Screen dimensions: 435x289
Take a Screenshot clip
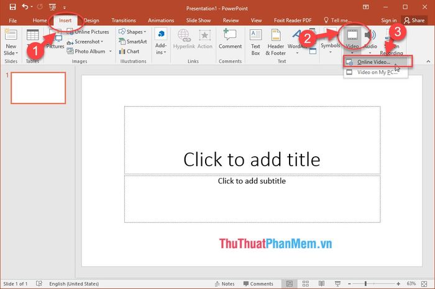coord(85,42)
